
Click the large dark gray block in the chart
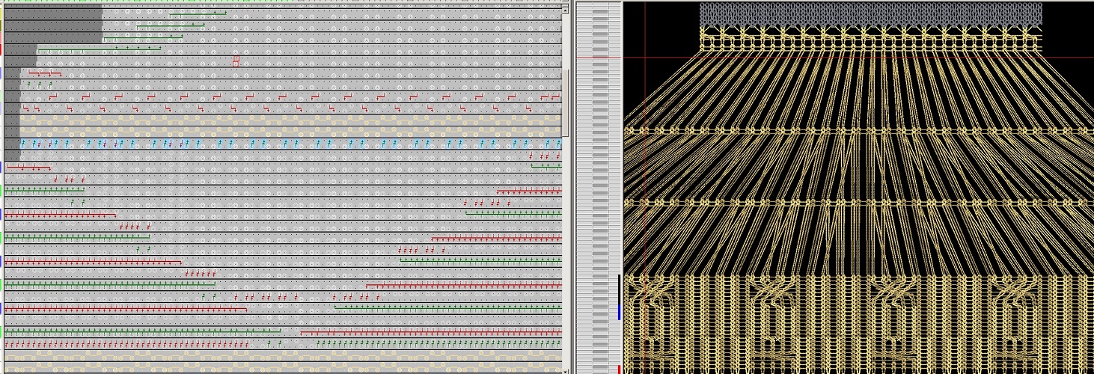(x=52, y=22)
